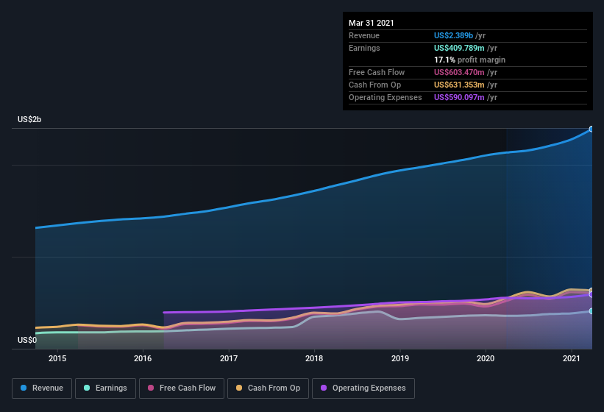Click the Cash From Op endpoint marker
Image resolution: width=604 pixels, height=412 pixels.
tap(591, 291)
